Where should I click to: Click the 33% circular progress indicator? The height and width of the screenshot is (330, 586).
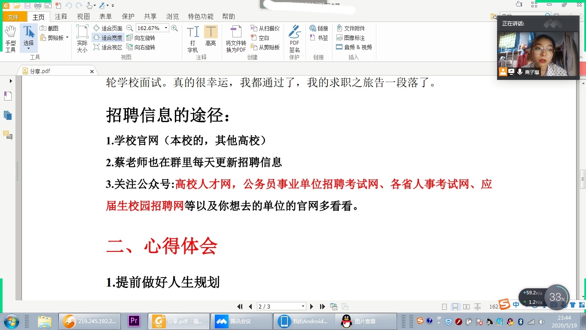pos(556,296)
